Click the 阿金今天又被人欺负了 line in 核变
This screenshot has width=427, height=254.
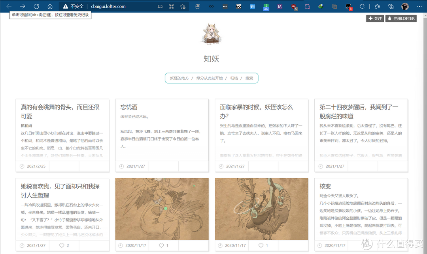[339, 196]
